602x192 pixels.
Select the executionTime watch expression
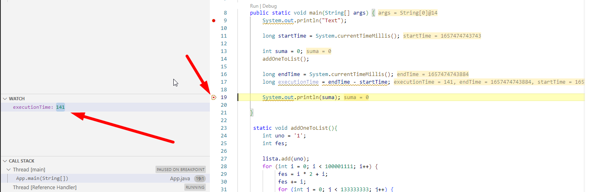[33, 107]
